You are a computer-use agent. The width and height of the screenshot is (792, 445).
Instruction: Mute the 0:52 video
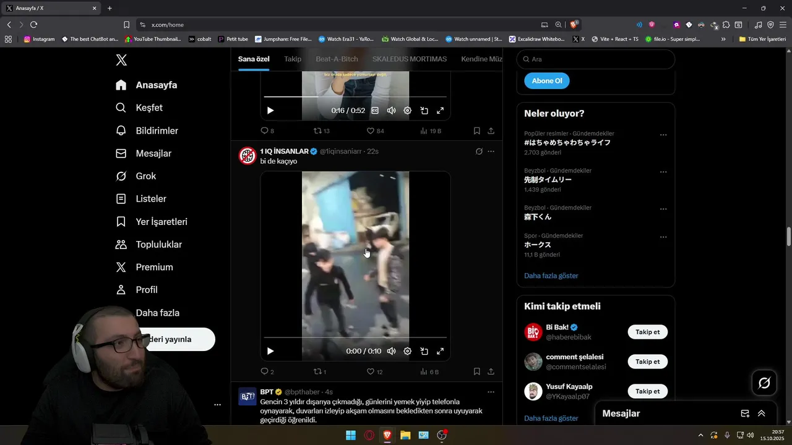[x=391, y=111]
